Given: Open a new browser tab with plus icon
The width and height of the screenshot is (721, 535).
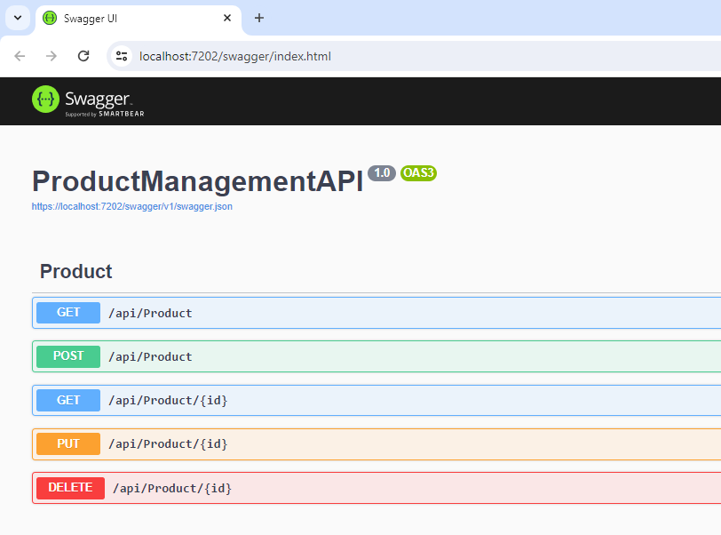Looking at the screenshot, I should point(259,18).
